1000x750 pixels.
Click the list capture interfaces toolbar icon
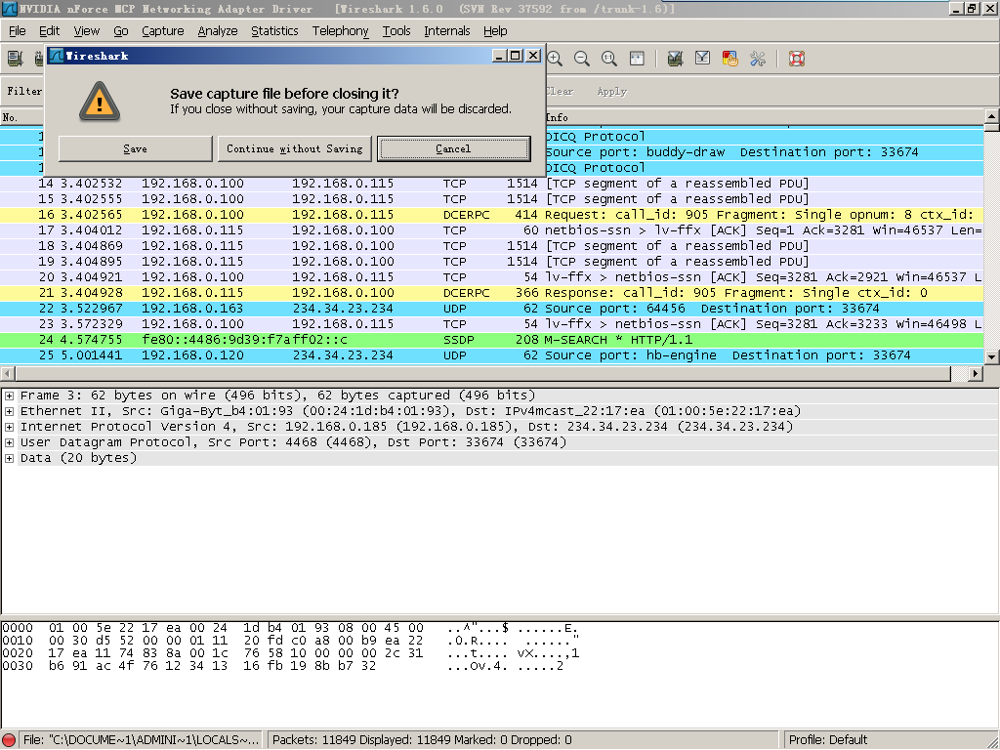pyautogui.click(x=15, y=59)
